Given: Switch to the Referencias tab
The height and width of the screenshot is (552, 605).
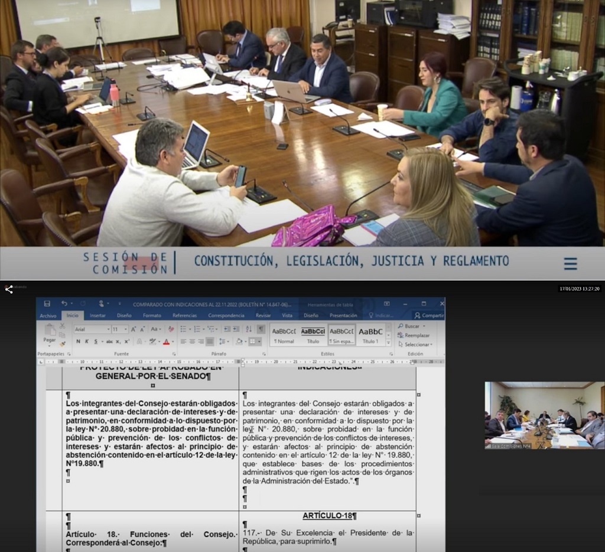Looking at the screenshot, I should pyautogui.click(x=184, y=315).
